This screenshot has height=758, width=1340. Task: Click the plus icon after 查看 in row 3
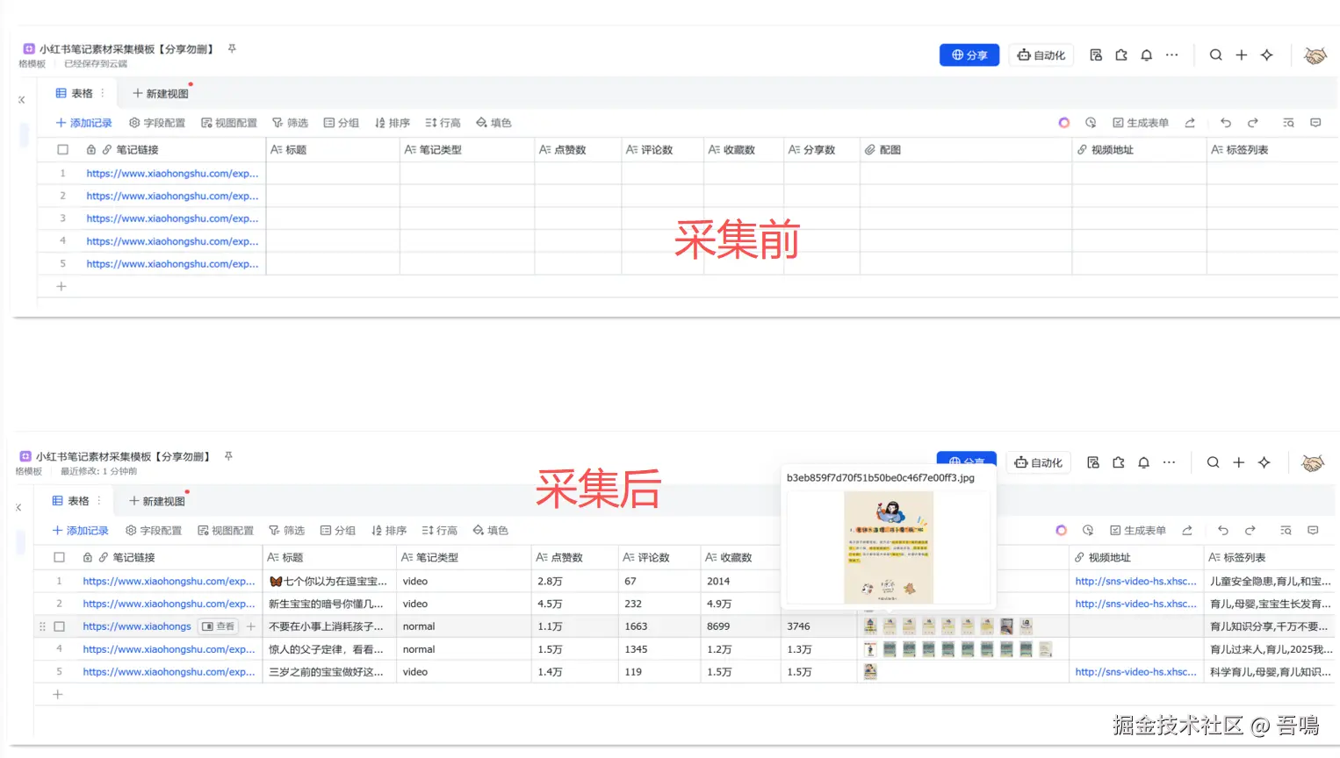point(251,626)
